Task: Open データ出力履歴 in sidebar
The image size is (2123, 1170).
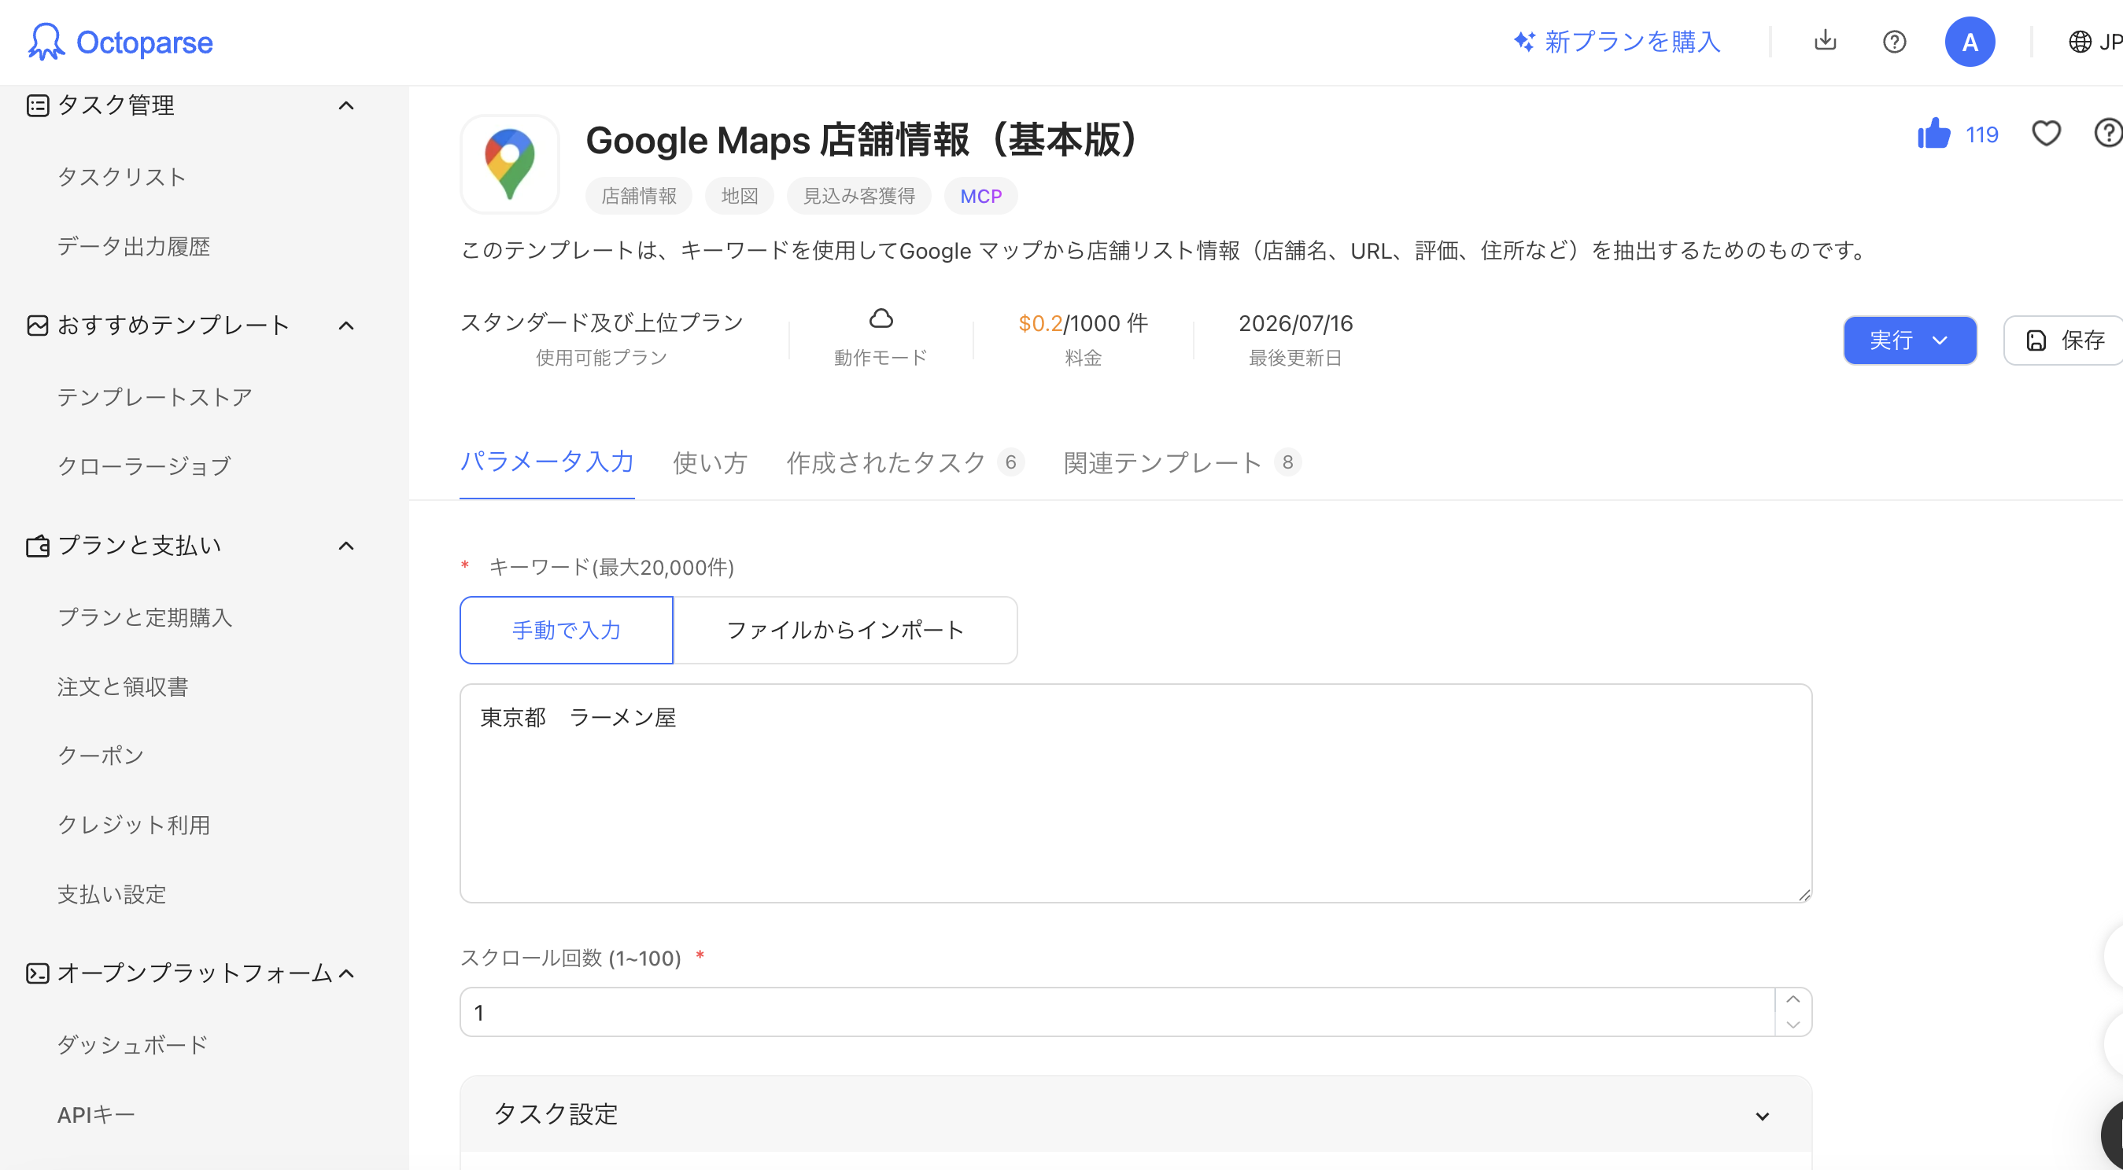Action: [x=134, y=246]
